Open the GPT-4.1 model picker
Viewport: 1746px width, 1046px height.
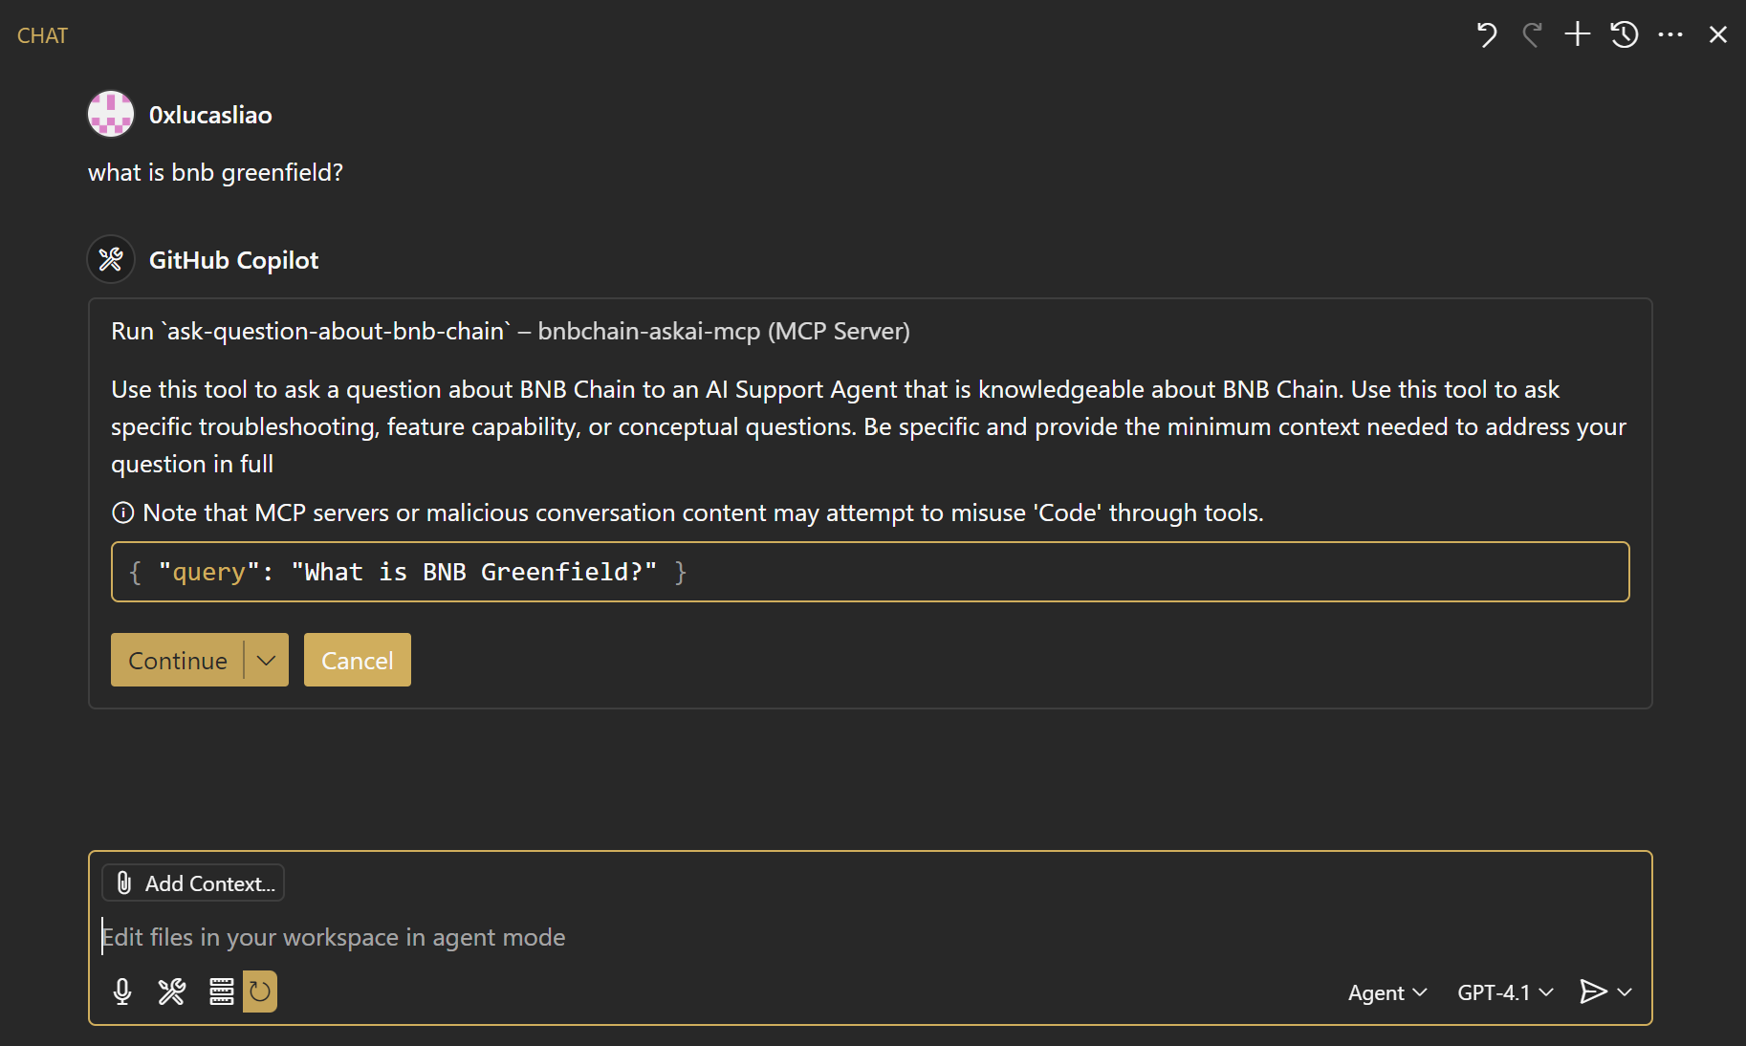[1505, 992]
